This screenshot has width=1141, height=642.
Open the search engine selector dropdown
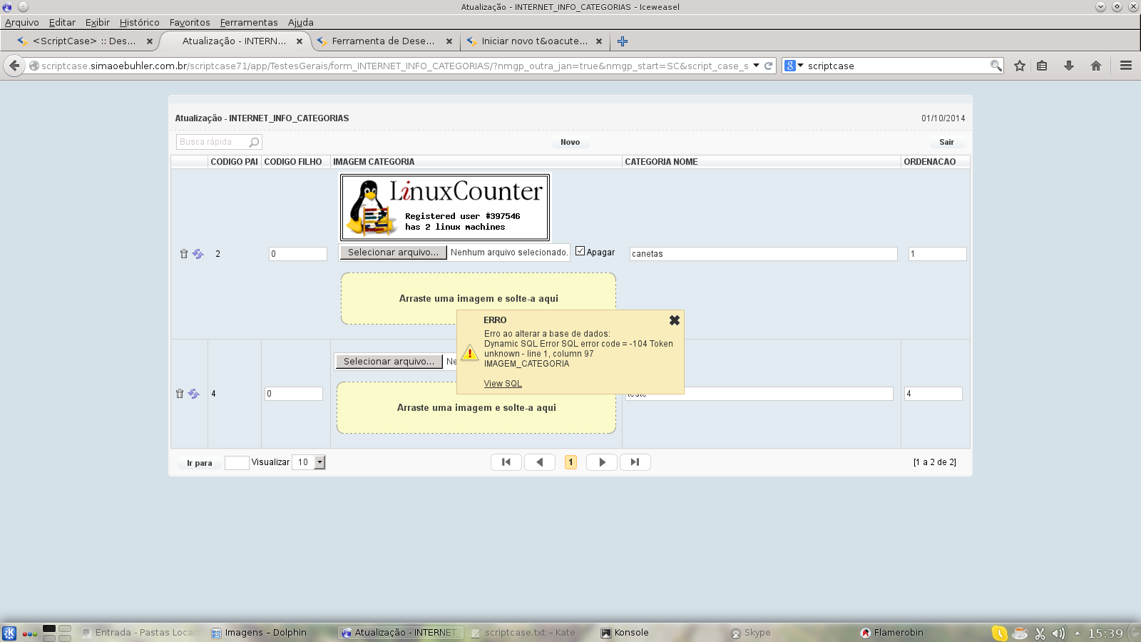[x=794, y=66]
